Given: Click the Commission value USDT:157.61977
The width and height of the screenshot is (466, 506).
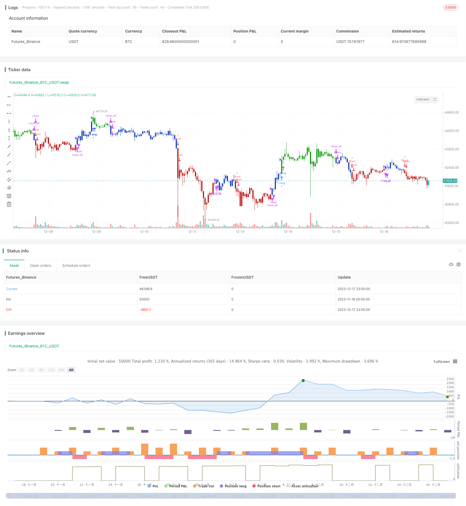Looking at the screenshot, I should coord(350,42).
